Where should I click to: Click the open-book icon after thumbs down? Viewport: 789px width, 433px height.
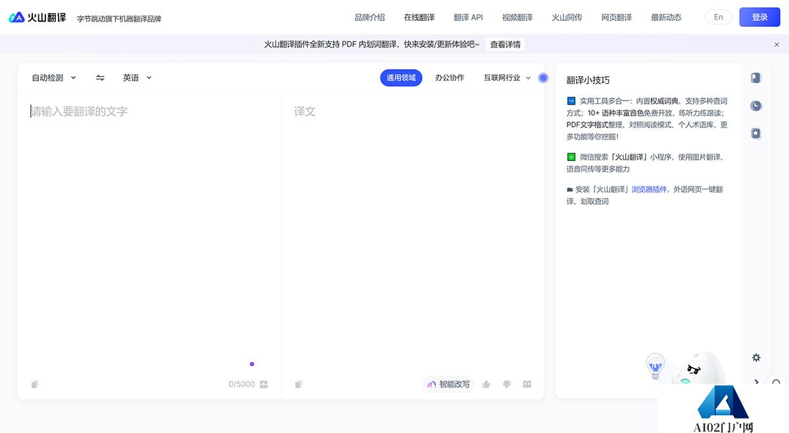[527, 384]
